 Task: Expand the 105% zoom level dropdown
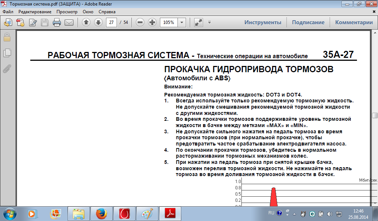182,22
